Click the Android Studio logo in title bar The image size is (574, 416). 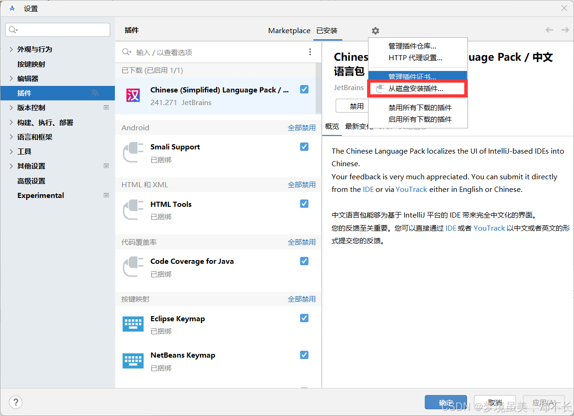12,8
